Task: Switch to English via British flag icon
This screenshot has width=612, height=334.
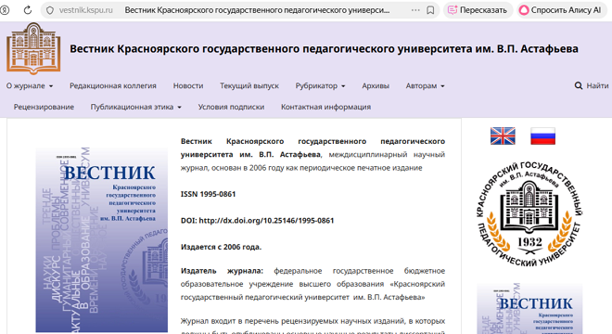Action: pos(503,136)
